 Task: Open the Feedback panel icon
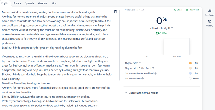(x=209, y=11)
